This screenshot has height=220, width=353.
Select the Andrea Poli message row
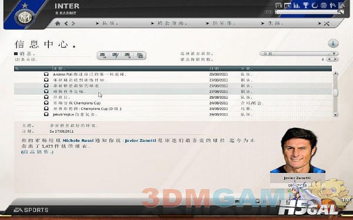173,75
